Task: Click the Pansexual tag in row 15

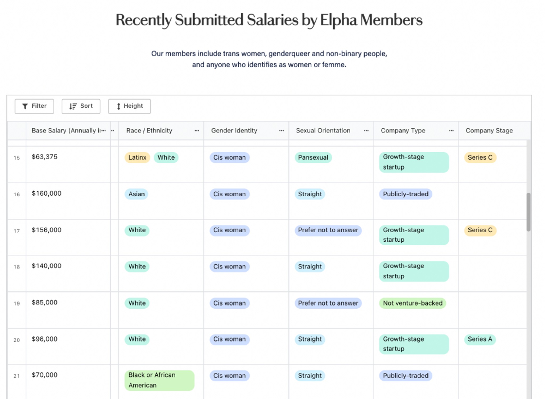Action: click(x=313, y=157)
